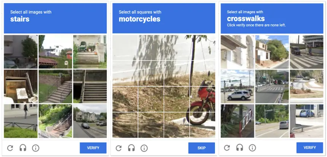Select tile with blue car parked near pillar

(306, 121)
